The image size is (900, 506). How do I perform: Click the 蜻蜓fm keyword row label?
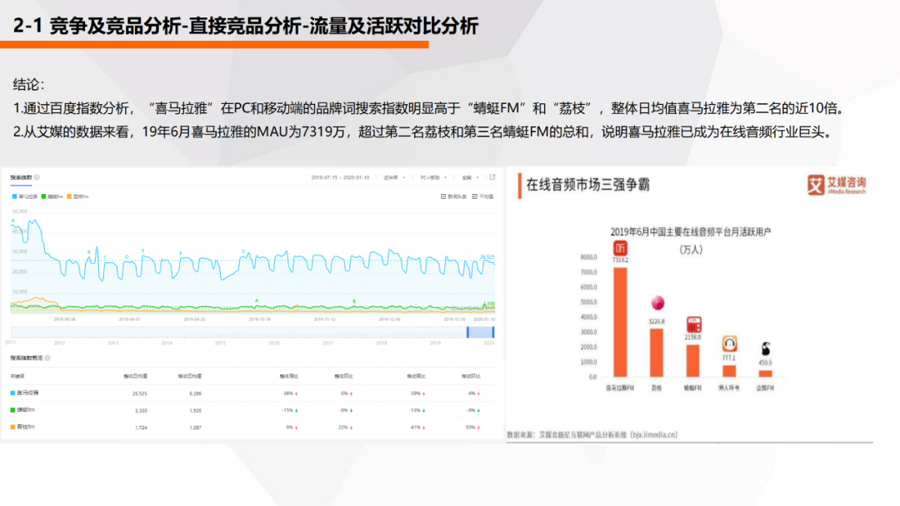coord(26,409)
